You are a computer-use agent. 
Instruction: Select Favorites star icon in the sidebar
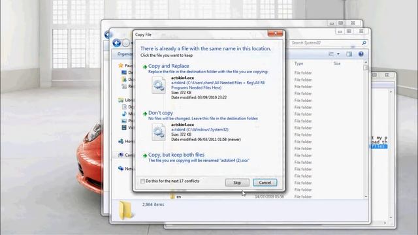(121, 65)
